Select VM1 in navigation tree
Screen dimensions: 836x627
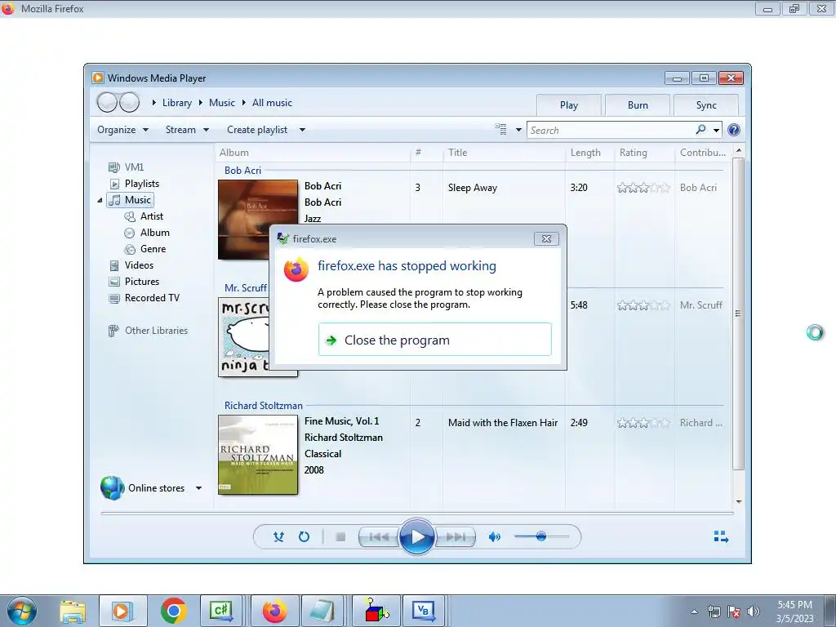(x=127, y=167)
